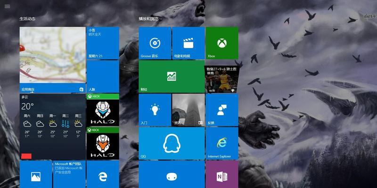This screenshot has width=377, height=188.
Task: Open the 人脉 people tile
Action: click(103, 77)
